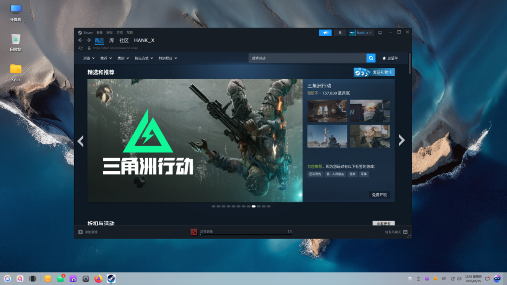The width and height of the screenshot is (507, 285).
Task: Expand the 推荐 dropdown
Action: tap(106, 59)
